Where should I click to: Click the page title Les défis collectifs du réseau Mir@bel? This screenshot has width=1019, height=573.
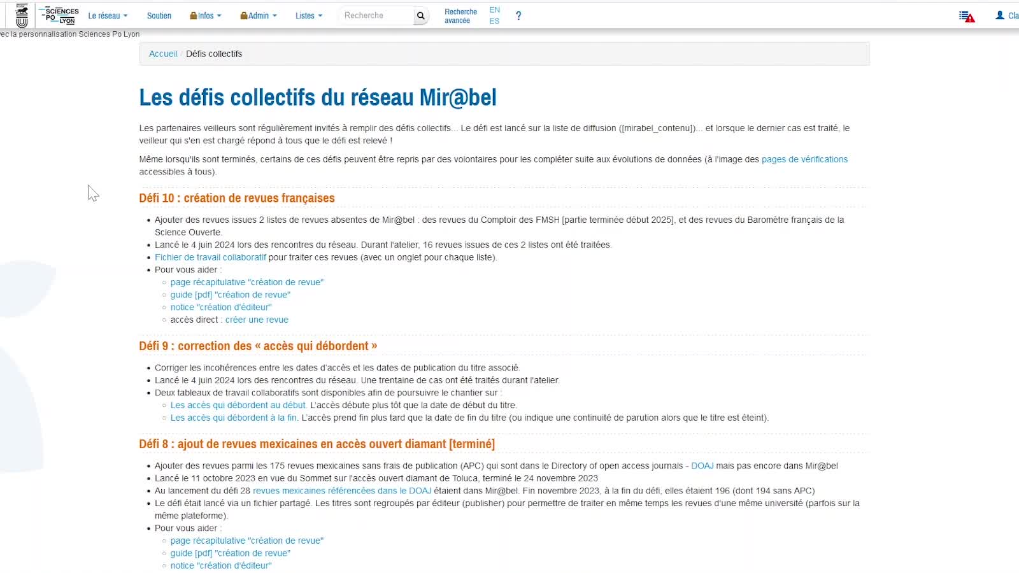(x=318, y=97)
